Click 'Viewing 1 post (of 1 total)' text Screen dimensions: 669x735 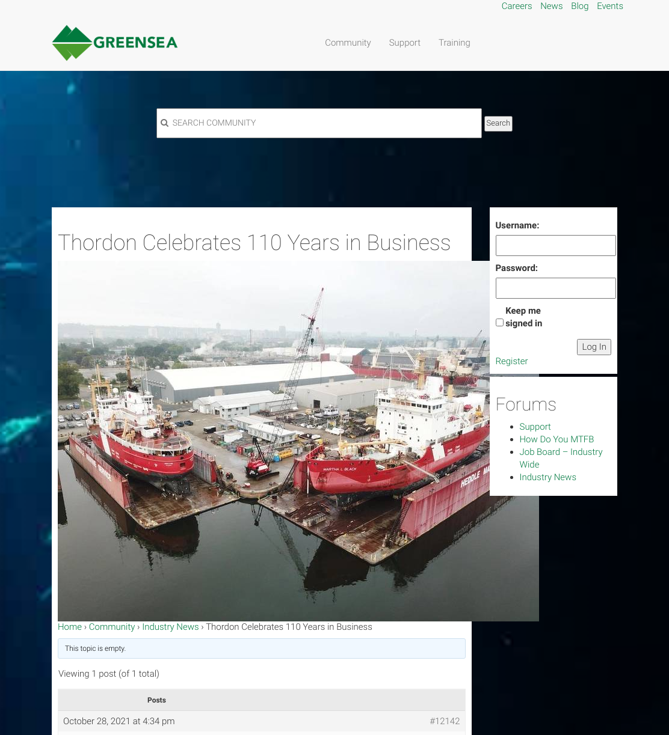click(109, 674)
